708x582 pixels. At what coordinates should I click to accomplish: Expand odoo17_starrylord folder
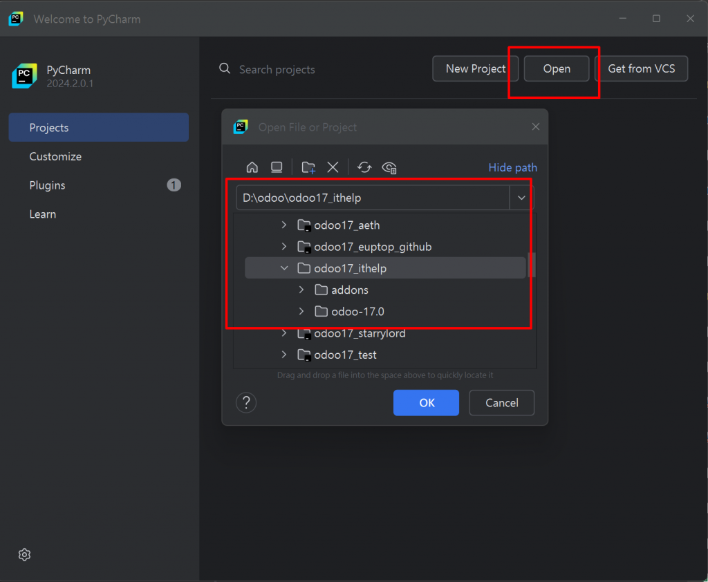click(284, 333)
